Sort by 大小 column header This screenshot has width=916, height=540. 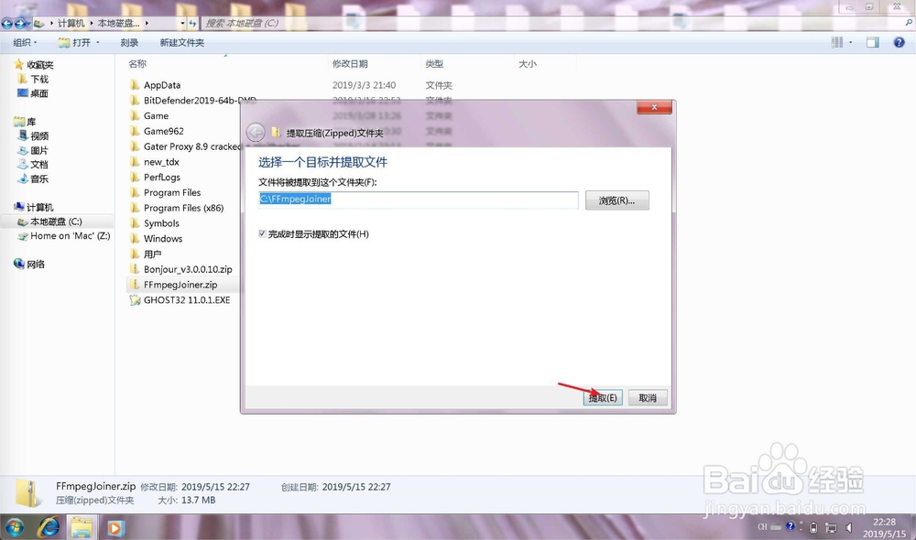(x=528, y=64)
